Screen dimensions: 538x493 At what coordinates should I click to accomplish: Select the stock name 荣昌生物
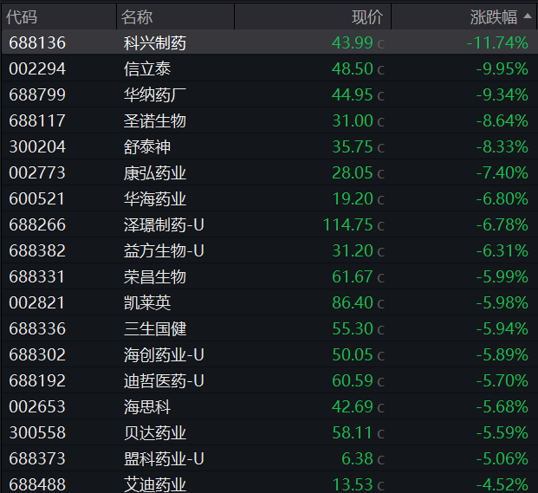(155, 277)
